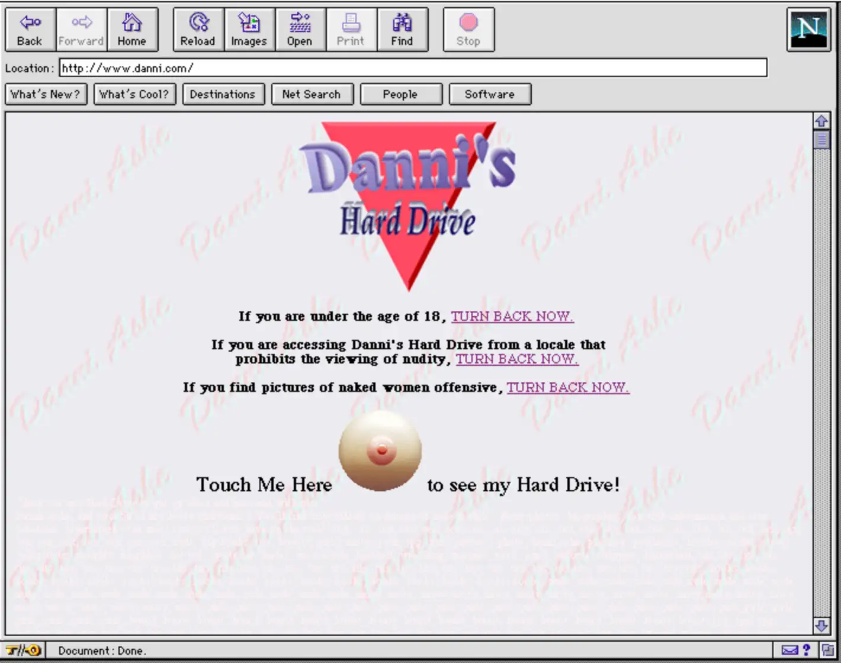The image size is (841, 663).
Task: Open the People directory button
Action: click(400, 94)
